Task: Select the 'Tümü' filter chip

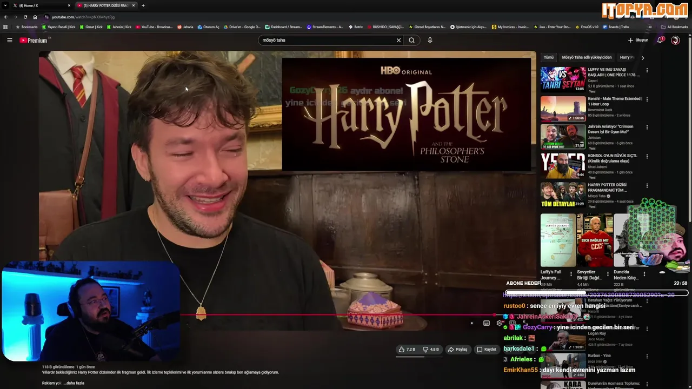Action: 549,57
